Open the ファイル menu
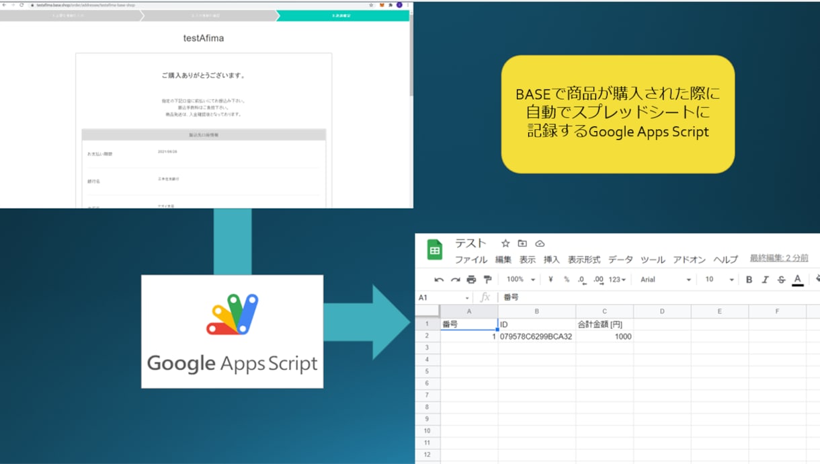820x464 pixels. [471, 260]
